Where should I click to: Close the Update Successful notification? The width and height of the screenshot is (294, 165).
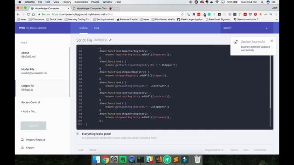pyautogui.click(x=271, y=41)
